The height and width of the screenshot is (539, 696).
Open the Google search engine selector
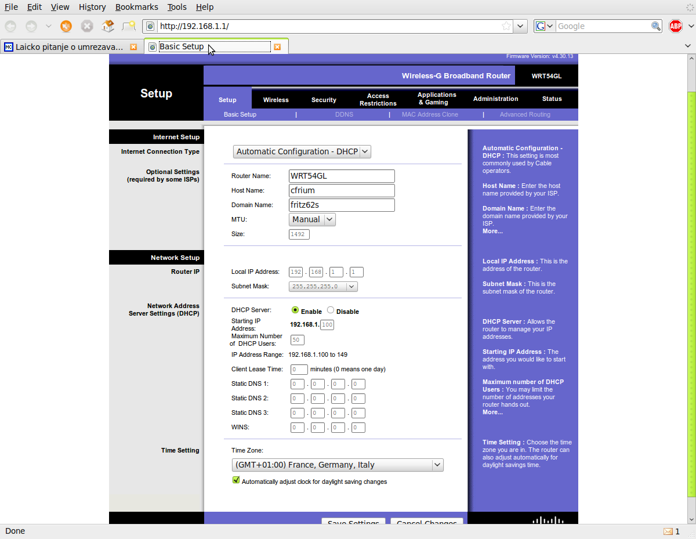(x=544, y=26)
